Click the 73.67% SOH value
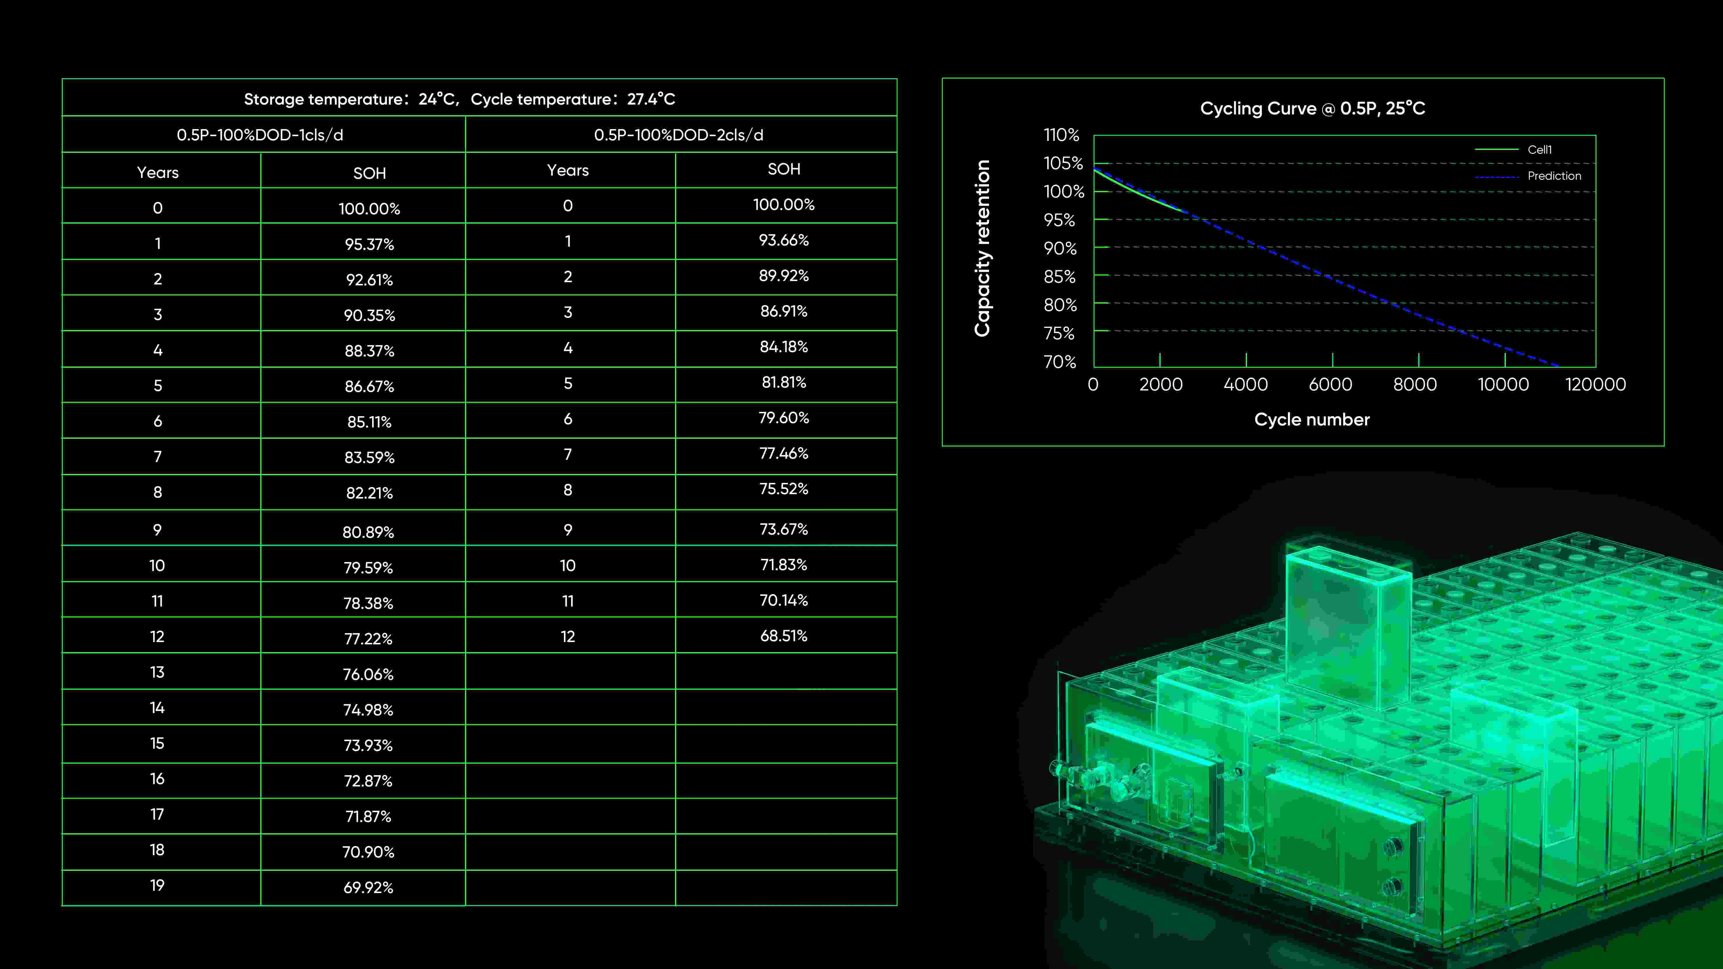1723x969 pixels. tap(784, 529)
